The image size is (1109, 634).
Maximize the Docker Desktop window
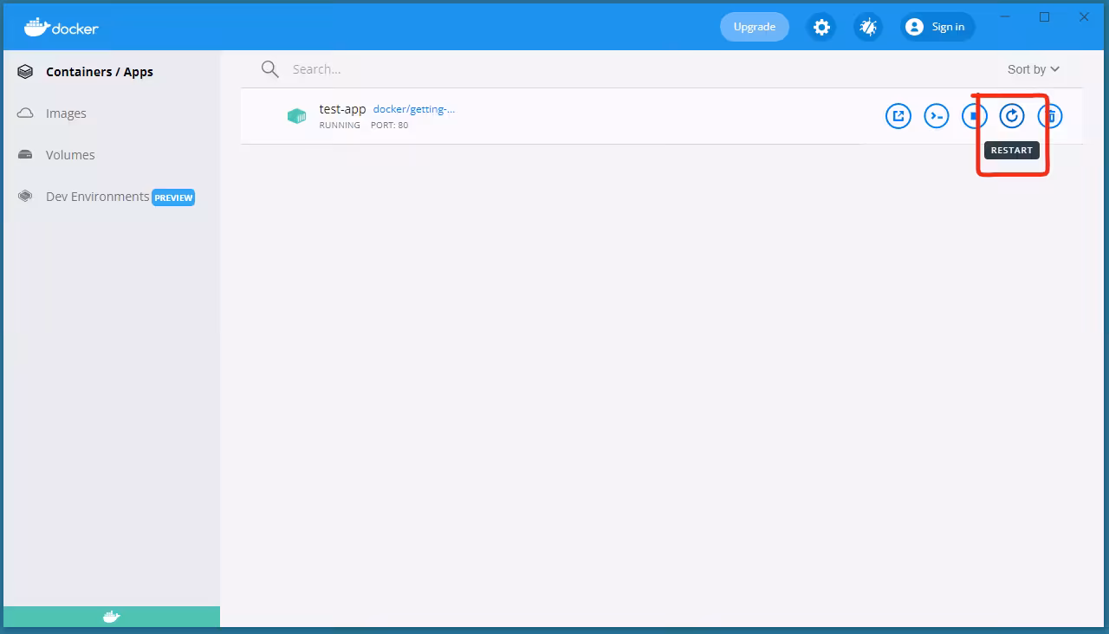1045,16
